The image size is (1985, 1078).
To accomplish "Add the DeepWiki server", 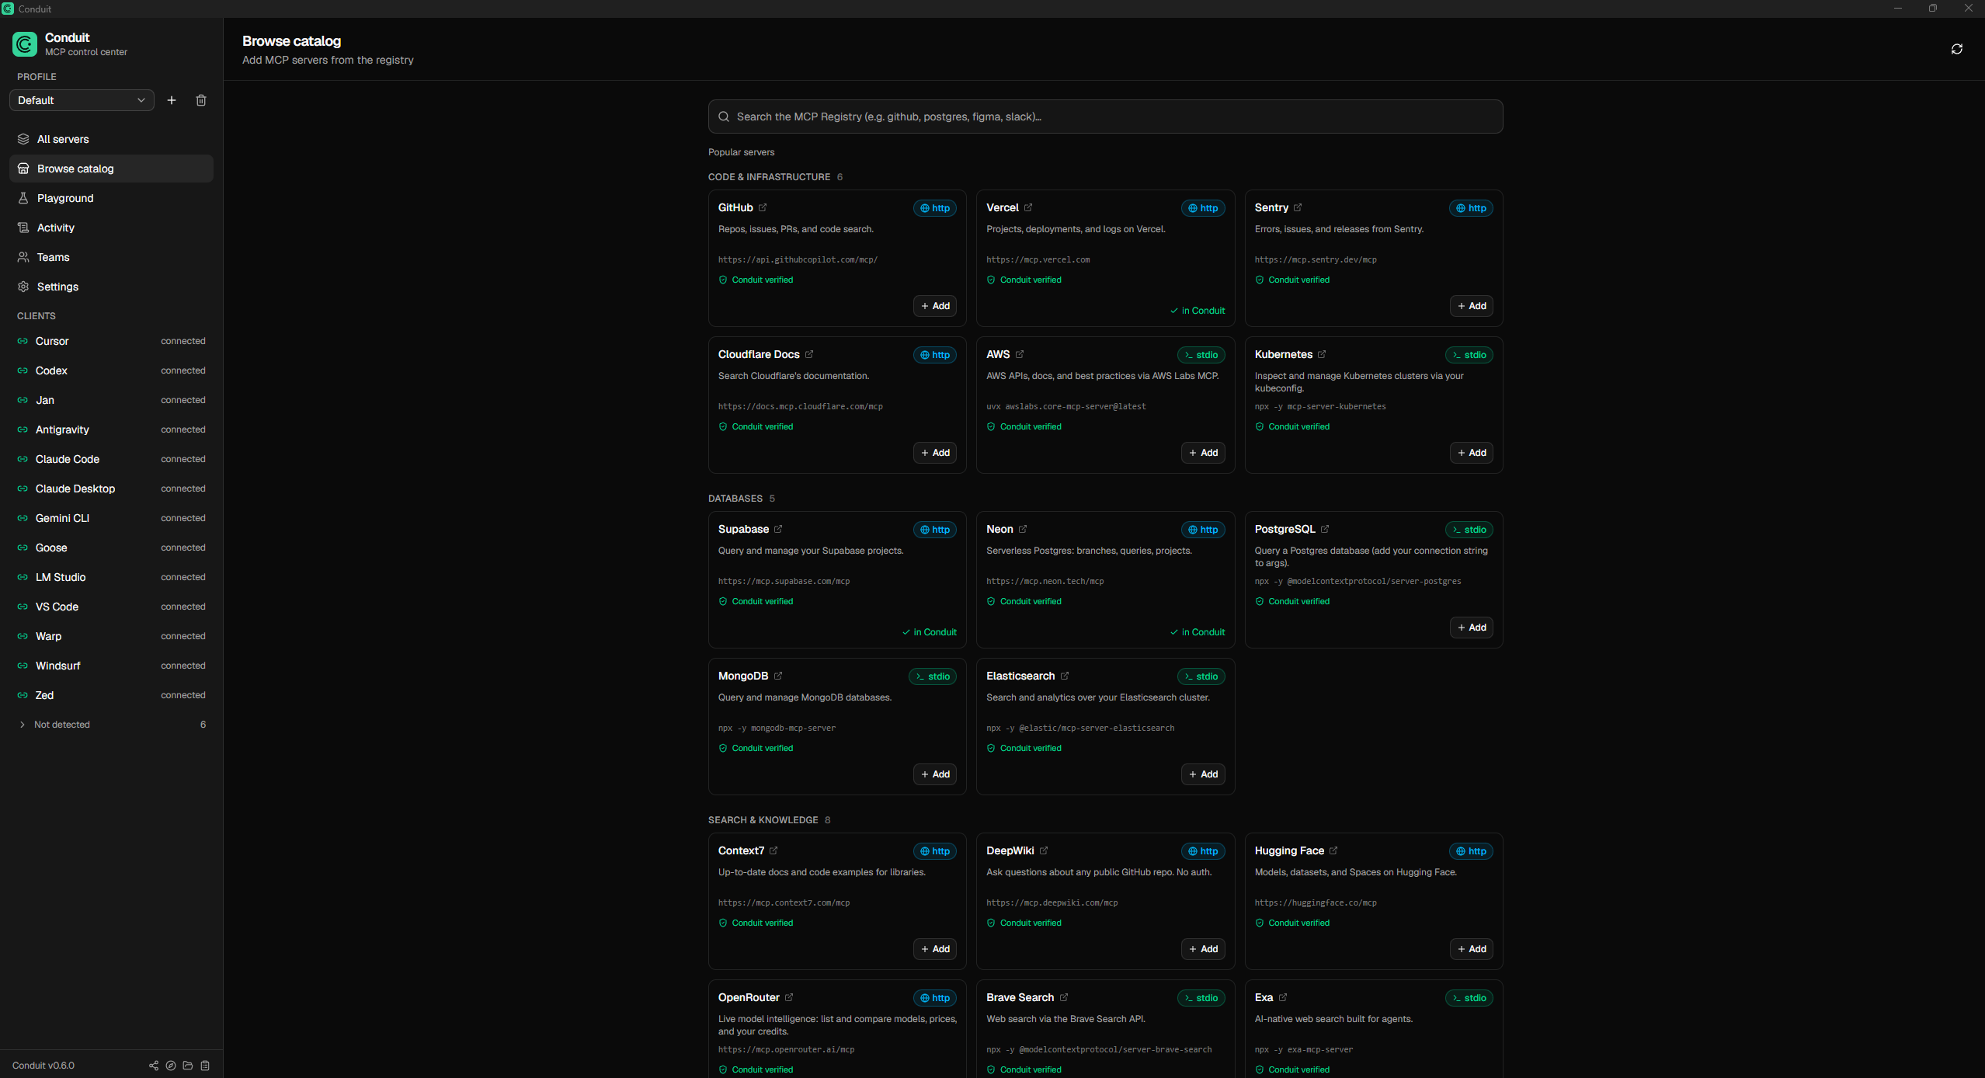I will (1203, 949).
